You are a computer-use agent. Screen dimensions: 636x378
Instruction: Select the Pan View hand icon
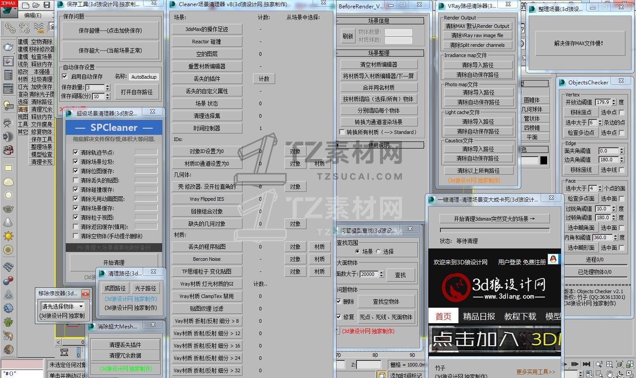point(609,374)
